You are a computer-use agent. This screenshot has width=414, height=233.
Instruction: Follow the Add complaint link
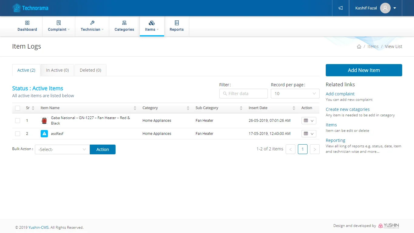coord(340,94)
